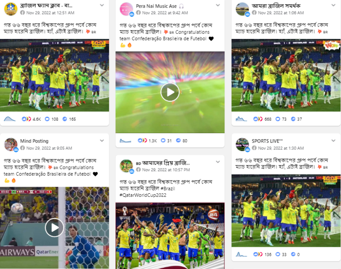341x269 pixels.
Task: Click the comment icon beside 108
Action: [x=47, y=119]
